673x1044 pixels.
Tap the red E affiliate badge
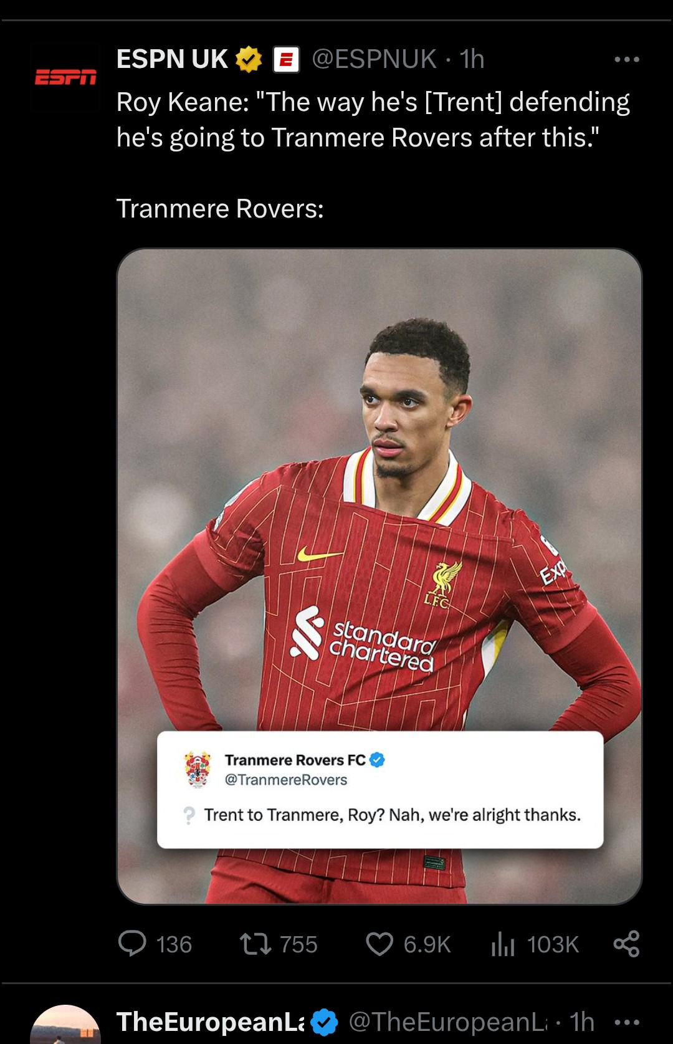point(286,60)
